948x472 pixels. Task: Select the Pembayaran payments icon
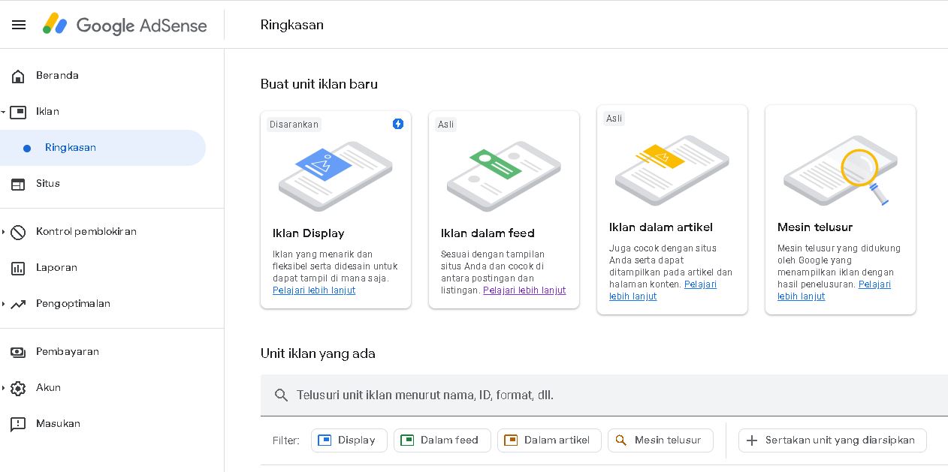(x=19, y=351)
